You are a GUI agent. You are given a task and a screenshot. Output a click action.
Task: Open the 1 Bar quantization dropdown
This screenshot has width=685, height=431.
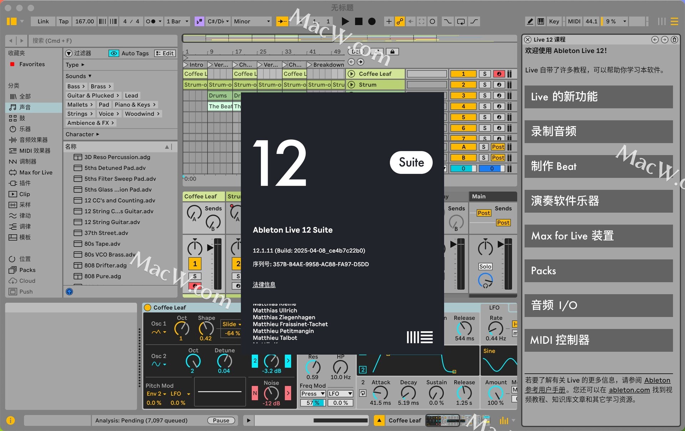177,21
